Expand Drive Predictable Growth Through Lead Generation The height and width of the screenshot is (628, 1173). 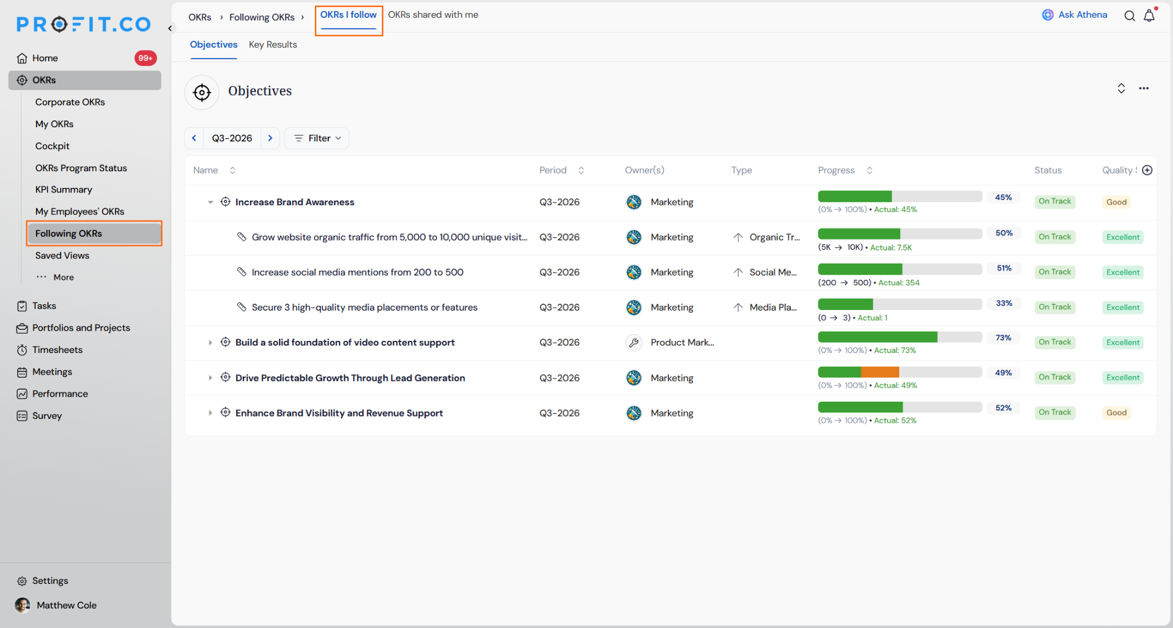(x=210, y=378)
